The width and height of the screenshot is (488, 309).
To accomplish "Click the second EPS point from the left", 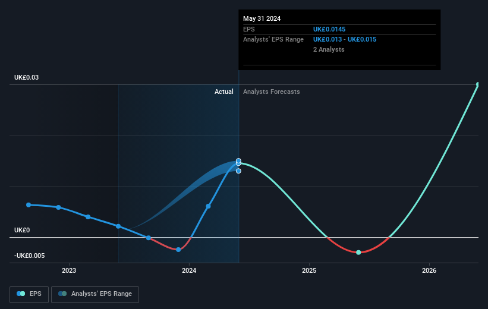I will [58, 207].
